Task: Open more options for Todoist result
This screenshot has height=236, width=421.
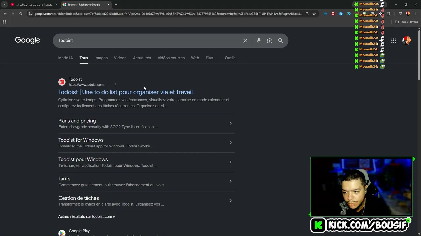Action: [115, 85]
